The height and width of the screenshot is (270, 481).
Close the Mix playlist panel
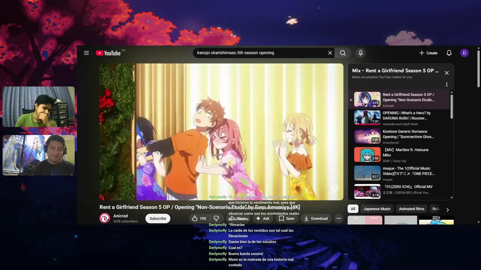point(446,73)
